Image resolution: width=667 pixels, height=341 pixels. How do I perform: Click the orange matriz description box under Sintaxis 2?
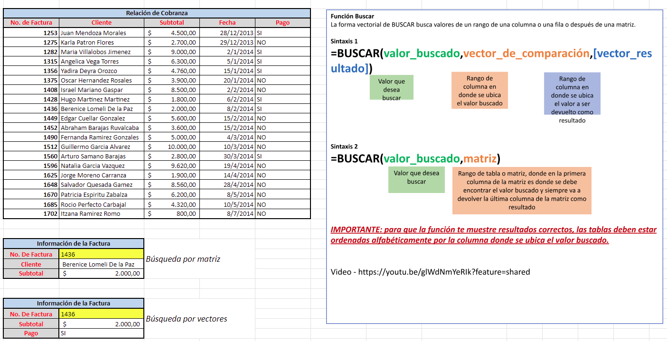point(522,190)
